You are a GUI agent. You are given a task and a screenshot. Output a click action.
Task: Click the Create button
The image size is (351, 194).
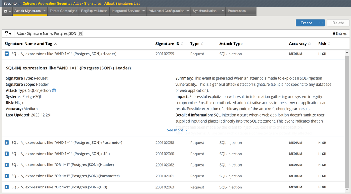click(306, 23)
